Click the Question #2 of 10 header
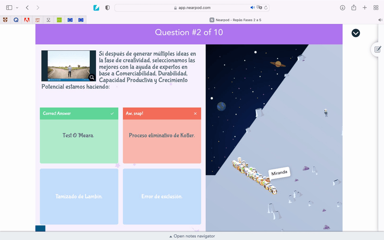This screenshot has width=384, height=240. coord(189,32)
